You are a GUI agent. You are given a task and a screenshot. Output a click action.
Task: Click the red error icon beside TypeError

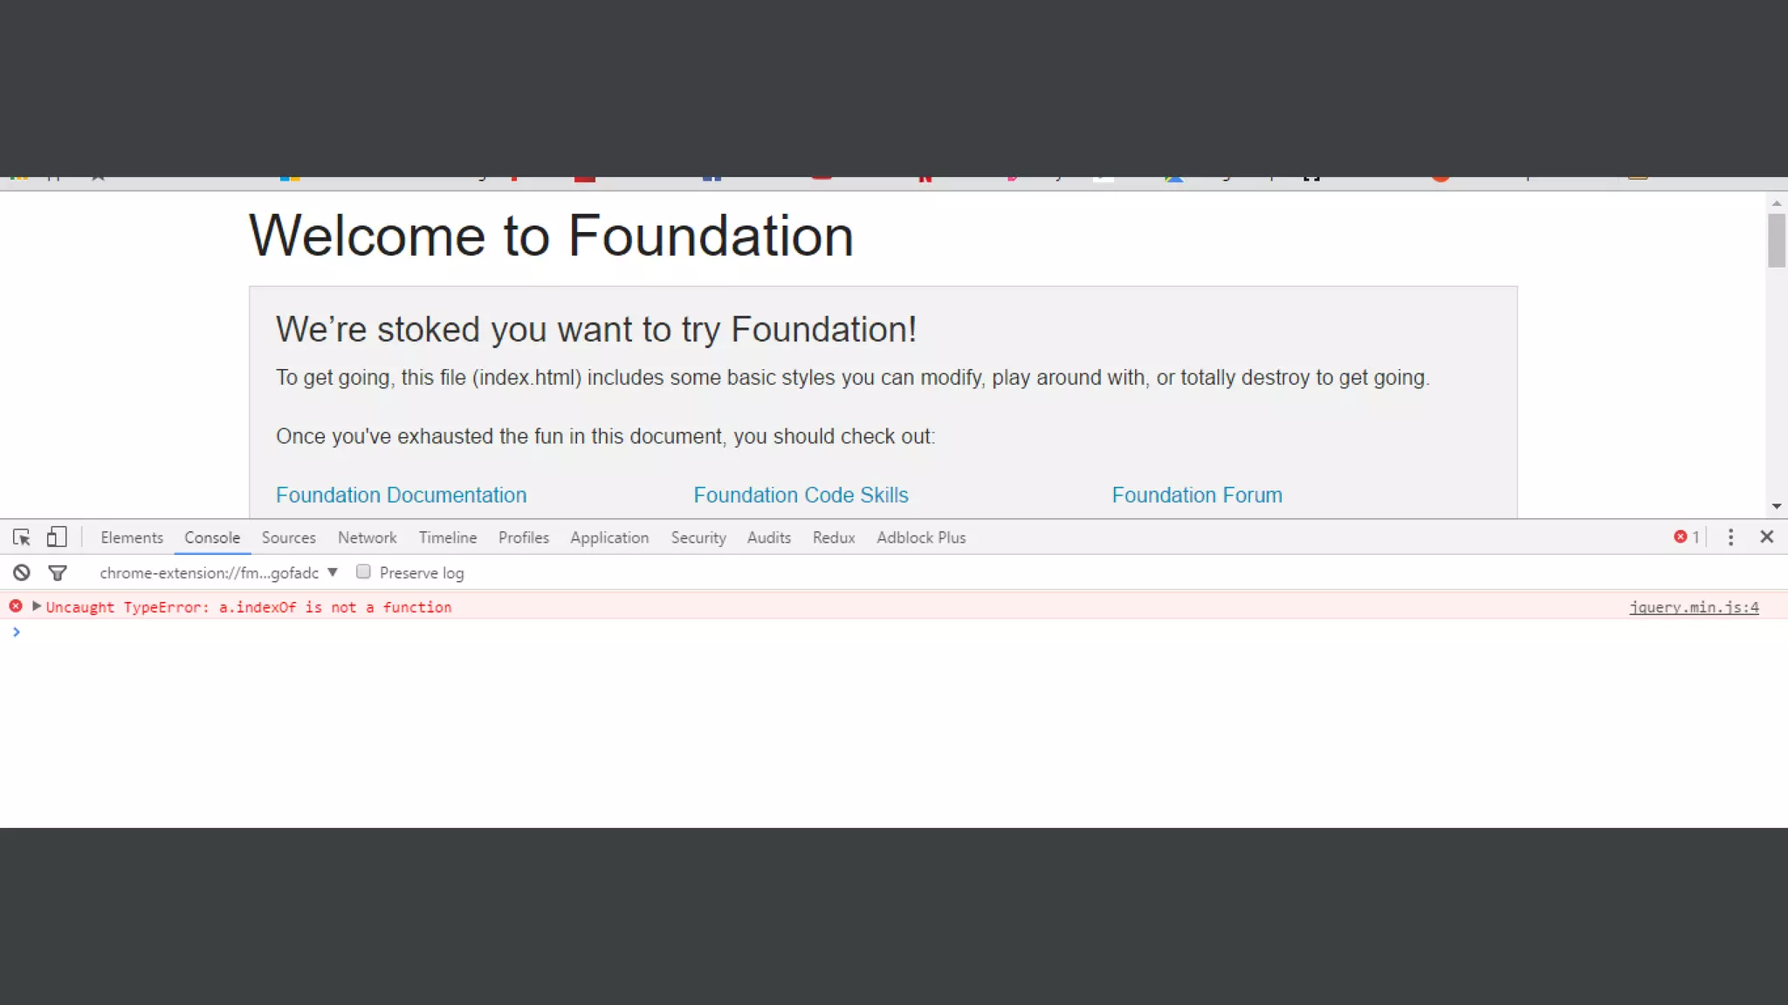[16, 606]
